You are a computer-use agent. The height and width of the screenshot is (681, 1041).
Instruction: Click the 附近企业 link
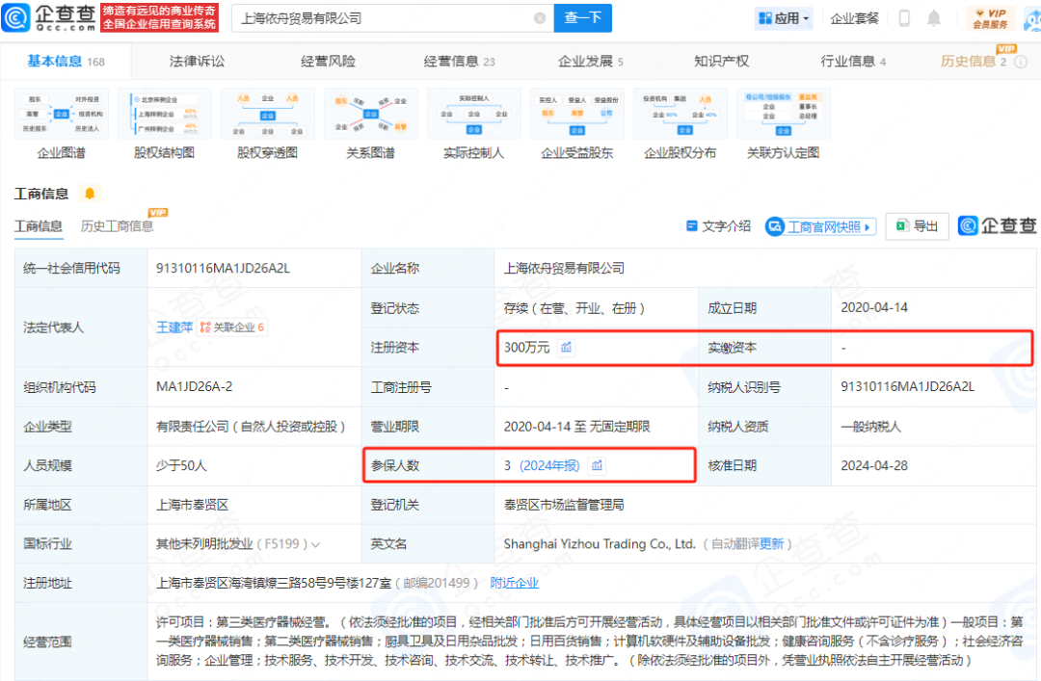click(x=514, y=583)
